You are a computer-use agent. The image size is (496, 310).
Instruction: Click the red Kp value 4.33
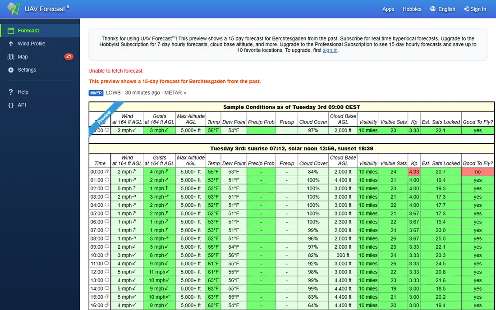pos(414,172)
